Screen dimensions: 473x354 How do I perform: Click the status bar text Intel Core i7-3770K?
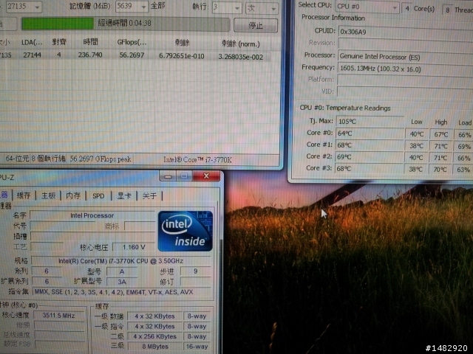point(197,160)
